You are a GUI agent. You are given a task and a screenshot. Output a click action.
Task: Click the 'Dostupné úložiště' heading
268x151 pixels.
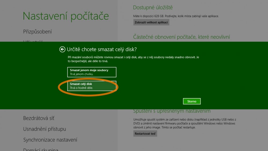click(153, 8)
